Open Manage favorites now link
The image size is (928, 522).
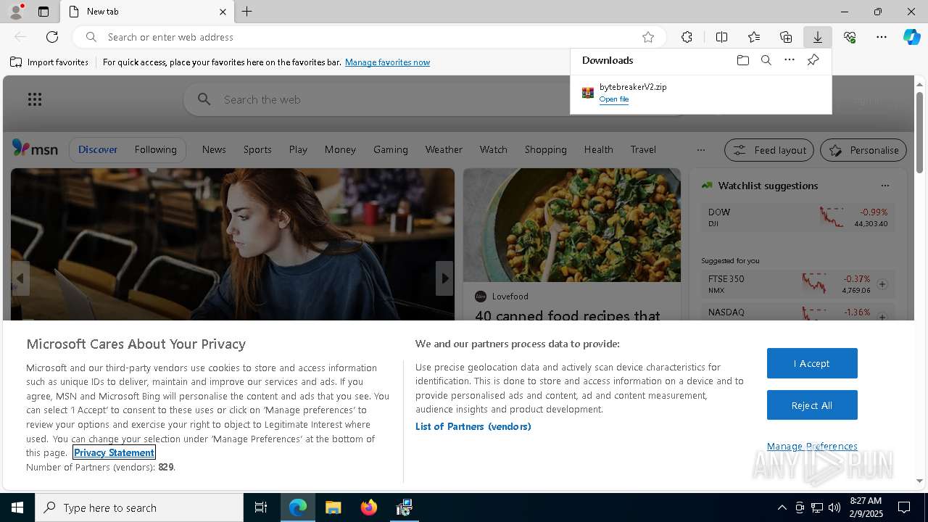[387, 62]
